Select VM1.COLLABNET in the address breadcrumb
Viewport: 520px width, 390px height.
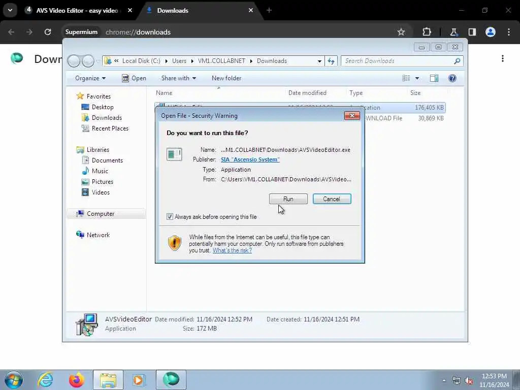pos(221,61)
